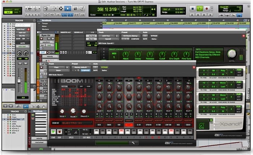Click the Boom Swing knob
Screen dimensions: 253x155
62,111
